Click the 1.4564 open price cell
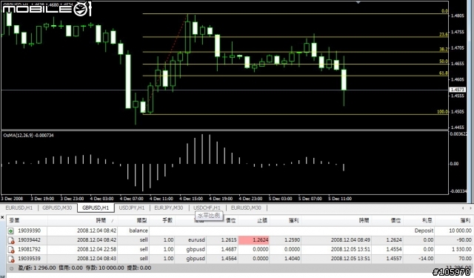Viewport: 474px width, 278px height. (x=229, y=259)
